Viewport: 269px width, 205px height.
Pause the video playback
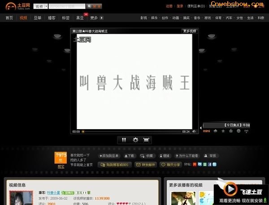coord(124,140)
